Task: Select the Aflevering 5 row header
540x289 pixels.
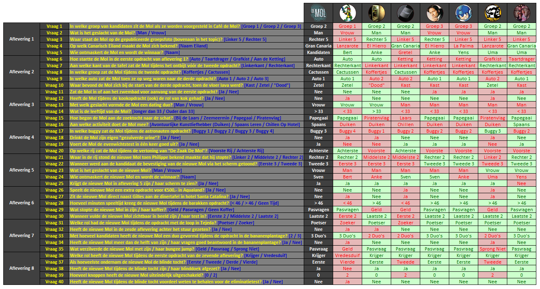Action: [x=22, y=170]
